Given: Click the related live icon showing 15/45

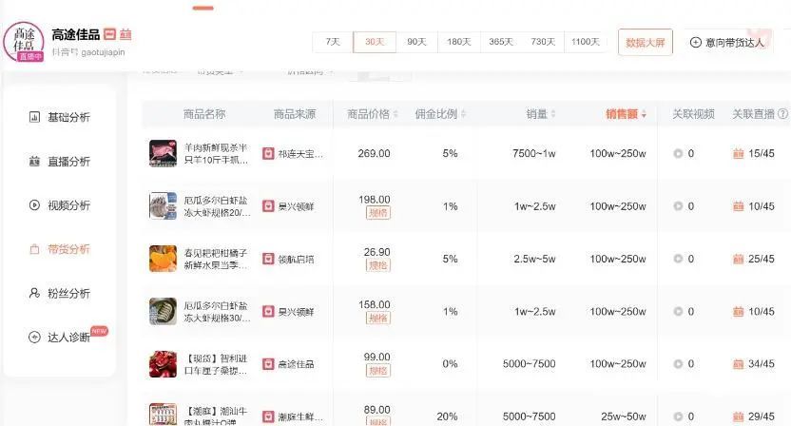Looking at the screenshot, I should (738, 153).
